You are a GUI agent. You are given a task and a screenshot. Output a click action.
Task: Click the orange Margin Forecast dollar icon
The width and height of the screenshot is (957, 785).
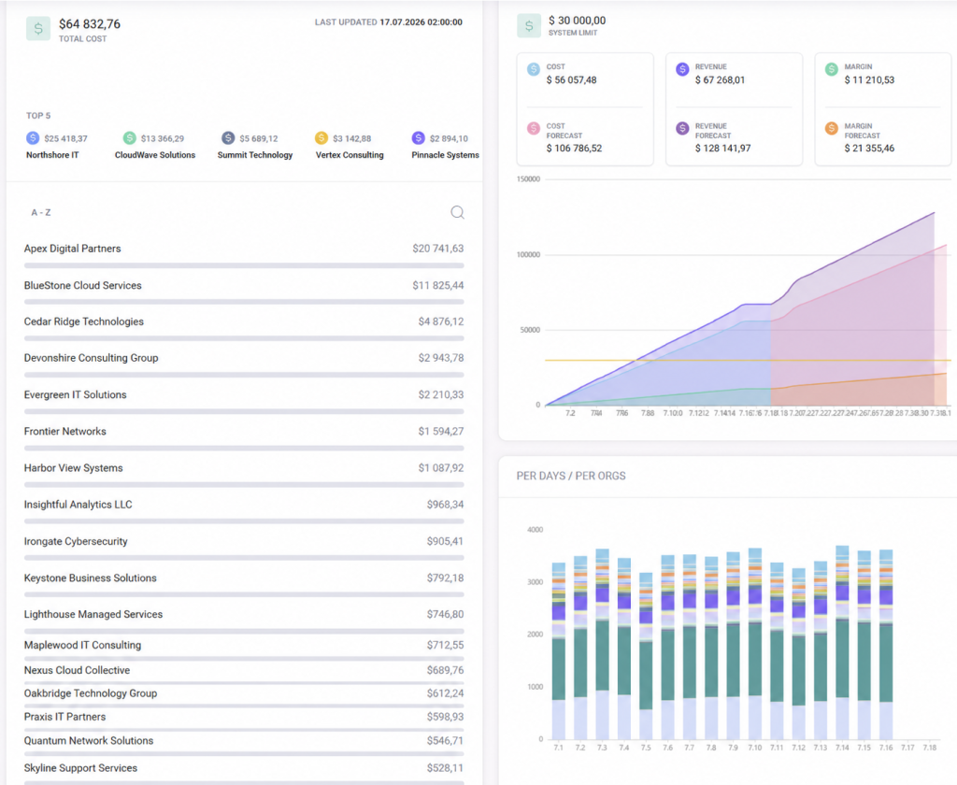(x=831, y=128)
